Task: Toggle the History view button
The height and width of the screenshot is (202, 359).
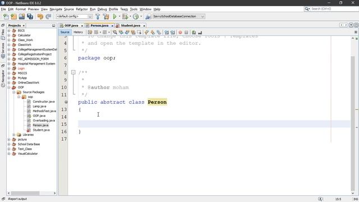Action: (x=78, y=33)
